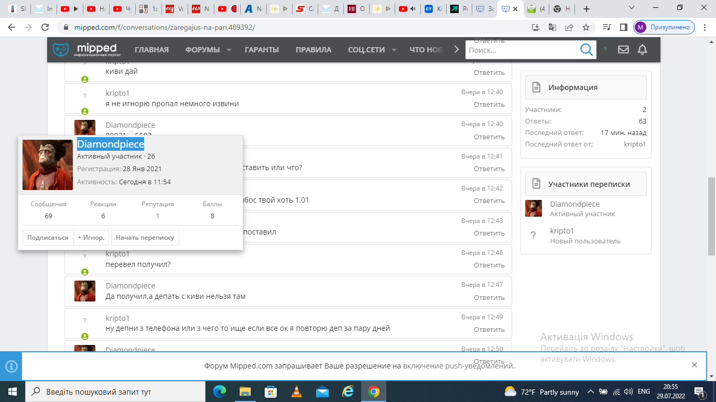Click the Поиск search input field
The image size is (716, 402).
point(523,50)
